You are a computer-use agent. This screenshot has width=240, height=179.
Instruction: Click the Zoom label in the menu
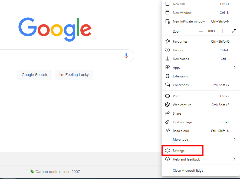coord(177,32)
